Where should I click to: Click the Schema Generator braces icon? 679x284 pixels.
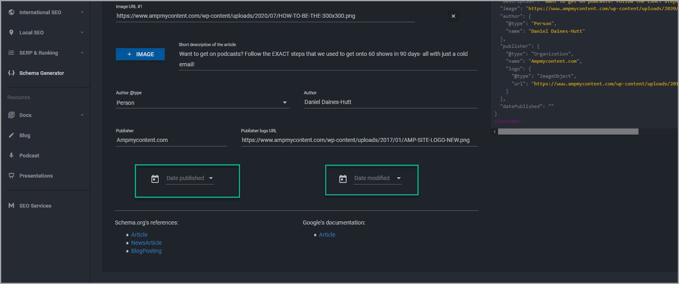coord(11,73)
